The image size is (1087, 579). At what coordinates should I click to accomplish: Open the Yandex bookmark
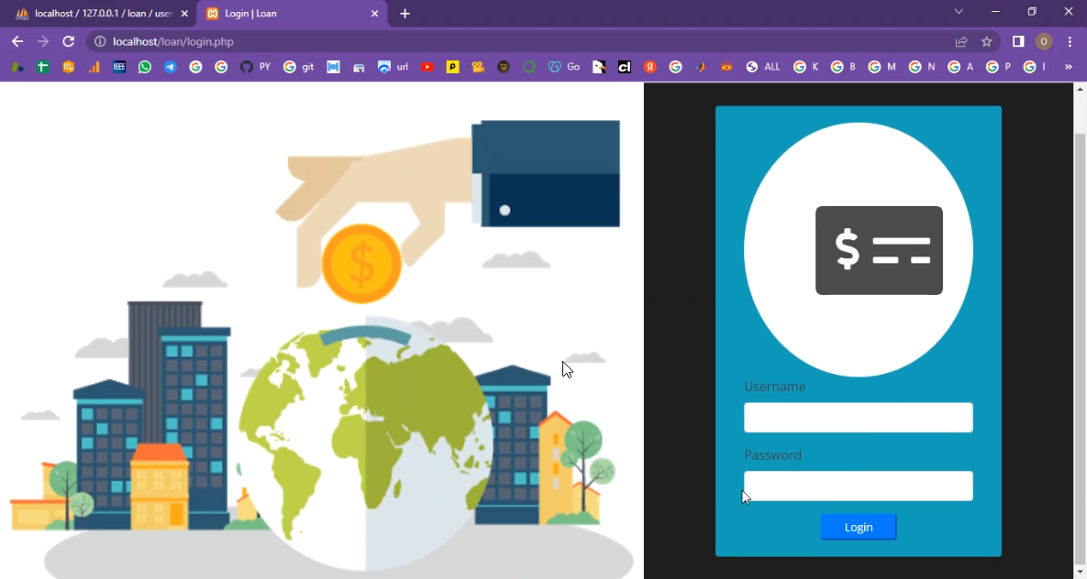[650, 67]
